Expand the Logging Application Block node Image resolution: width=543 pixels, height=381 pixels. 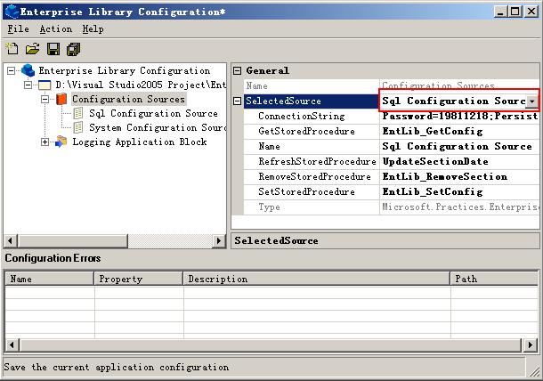[45, 142]
